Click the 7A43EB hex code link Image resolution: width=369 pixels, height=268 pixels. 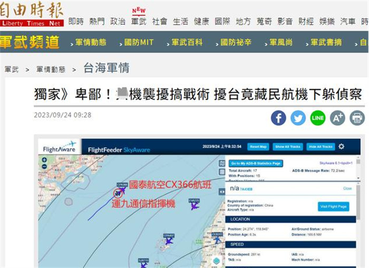click(x=246, y=189)
